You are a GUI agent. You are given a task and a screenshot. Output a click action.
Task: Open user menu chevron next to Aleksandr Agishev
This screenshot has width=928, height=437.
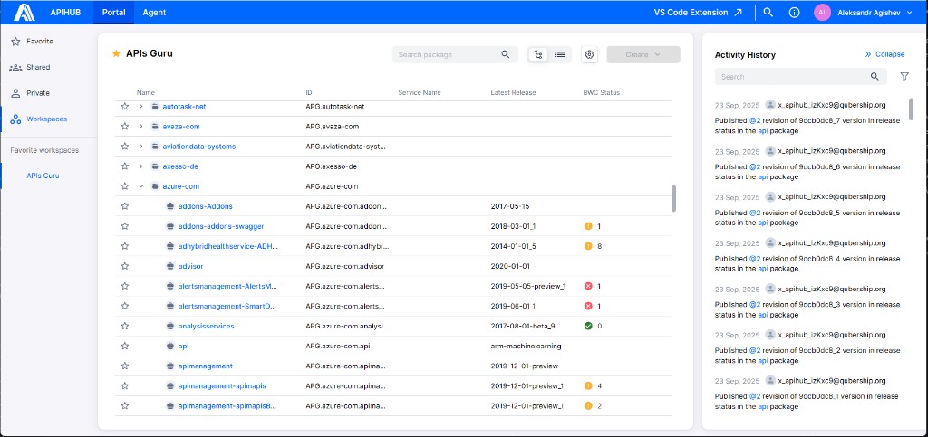pos(910,13)
